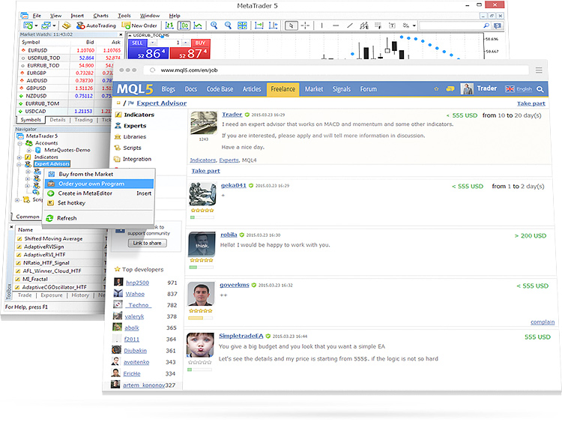Viewport: 562px width, 422px height.
Task: Select the arrow cursor tool
Action: (x=291, y=25)
